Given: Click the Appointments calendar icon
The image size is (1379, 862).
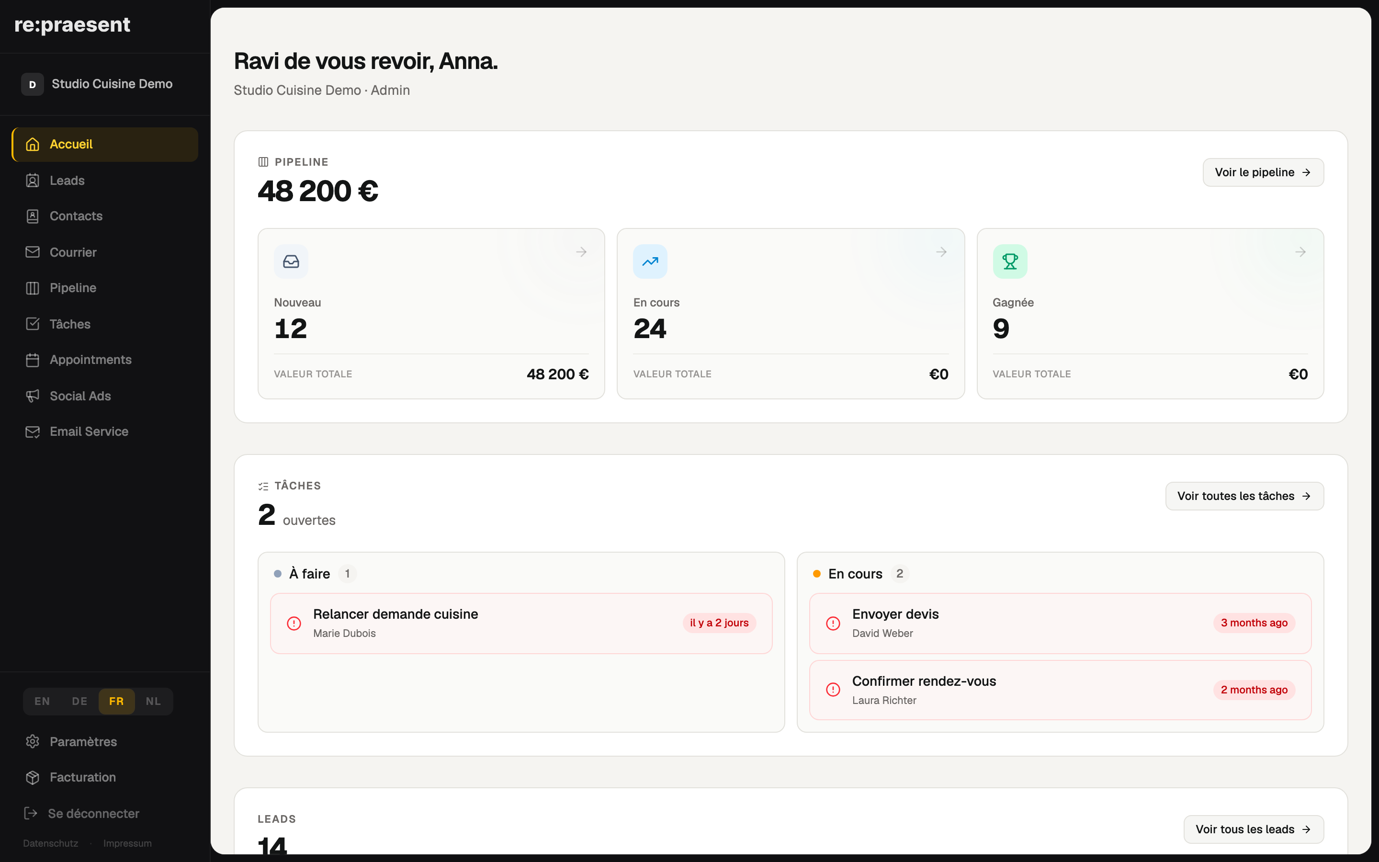Looking at the screenshot, I should coord(33,360).
